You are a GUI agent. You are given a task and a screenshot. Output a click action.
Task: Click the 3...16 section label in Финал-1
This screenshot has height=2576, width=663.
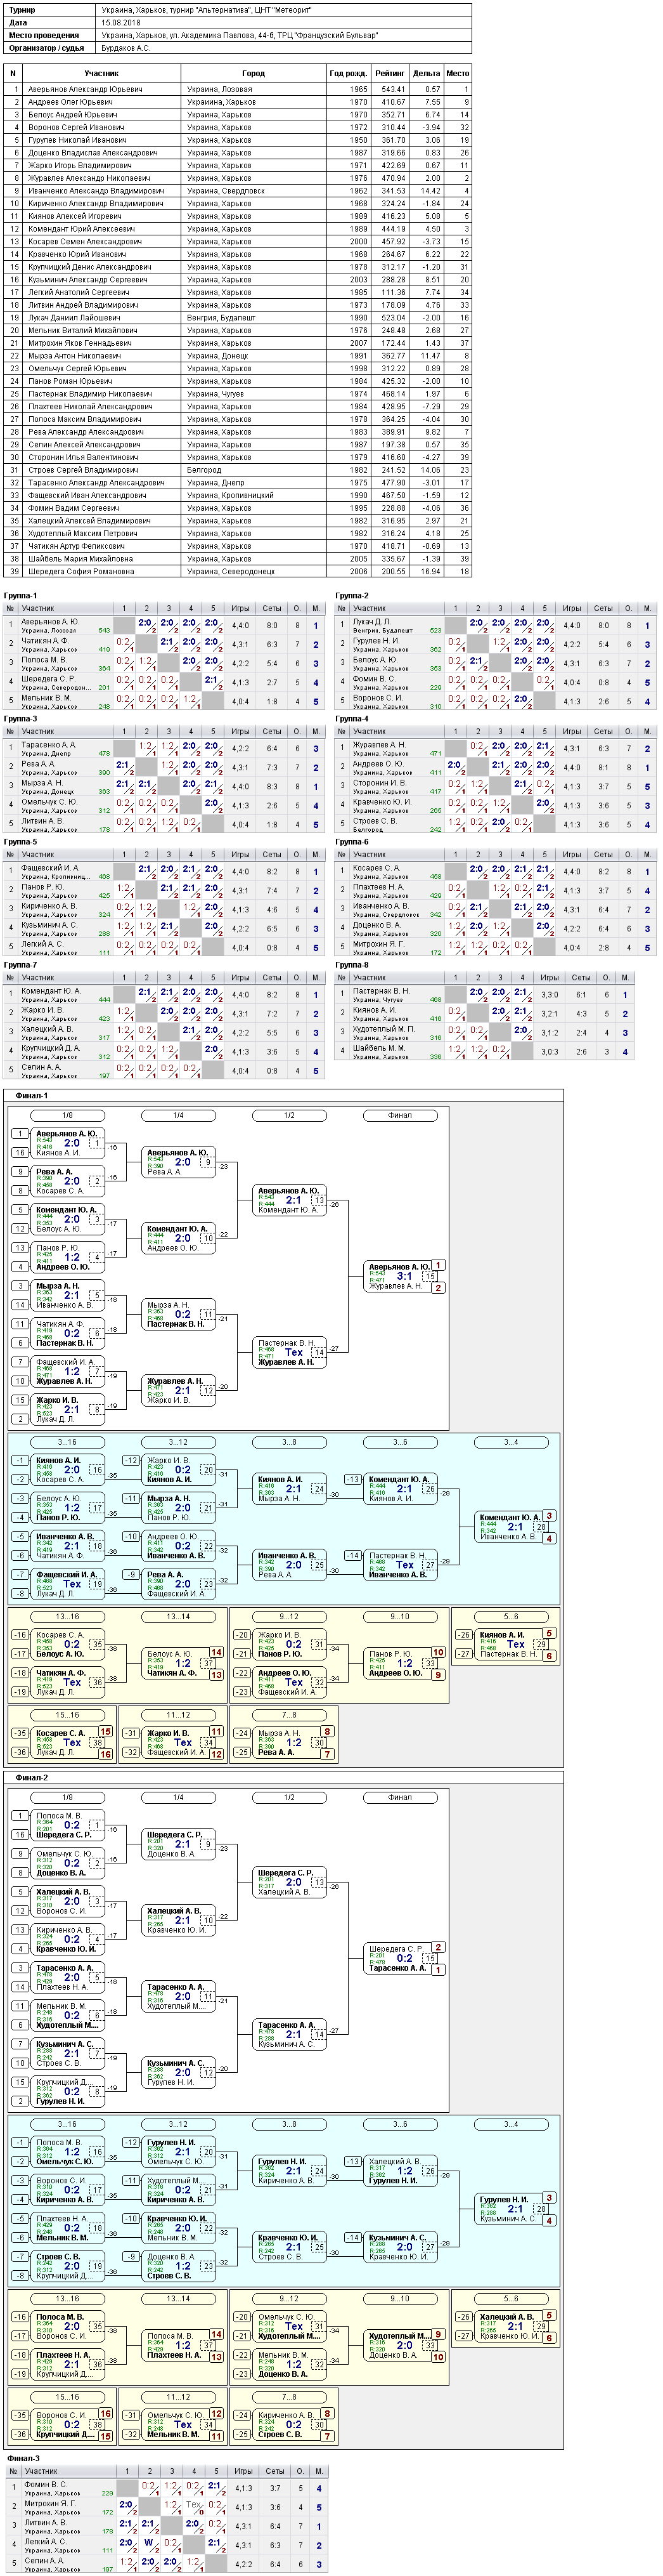pos(67,1442)
